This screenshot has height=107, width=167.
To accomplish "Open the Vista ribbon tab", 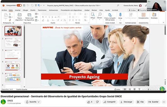I will tap(101, 10).
